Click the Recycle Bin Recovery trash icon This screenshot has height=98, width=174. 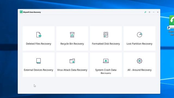click(x=72, y=35)
